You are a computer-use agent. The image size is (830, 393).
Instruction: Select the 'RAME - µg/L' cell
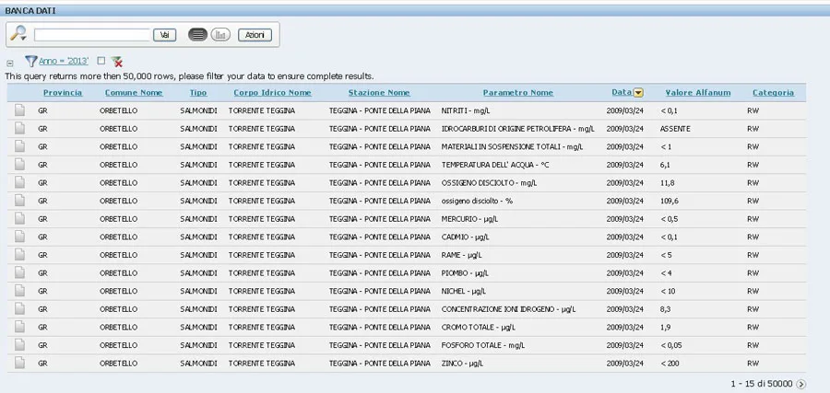[x=462, y=255]
